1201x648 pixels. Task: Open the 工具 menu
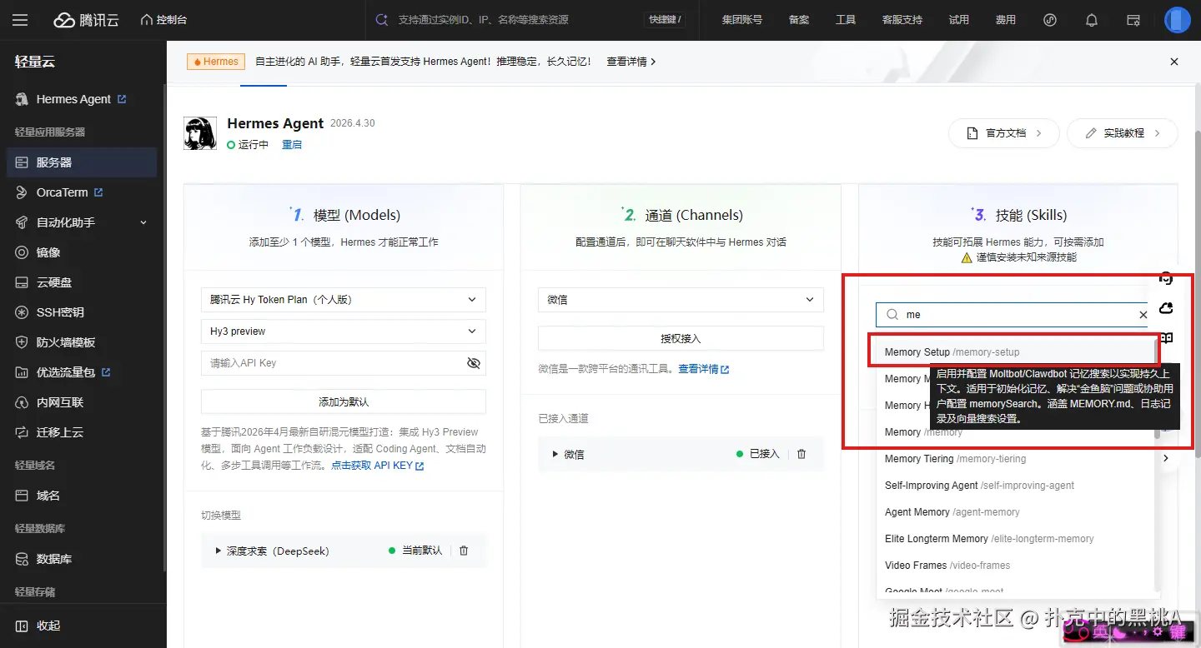[846, 20]
